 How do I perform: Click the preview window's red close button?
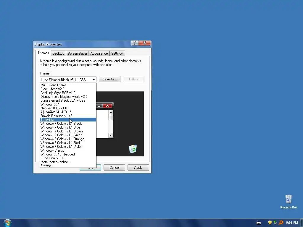[107, 106]
